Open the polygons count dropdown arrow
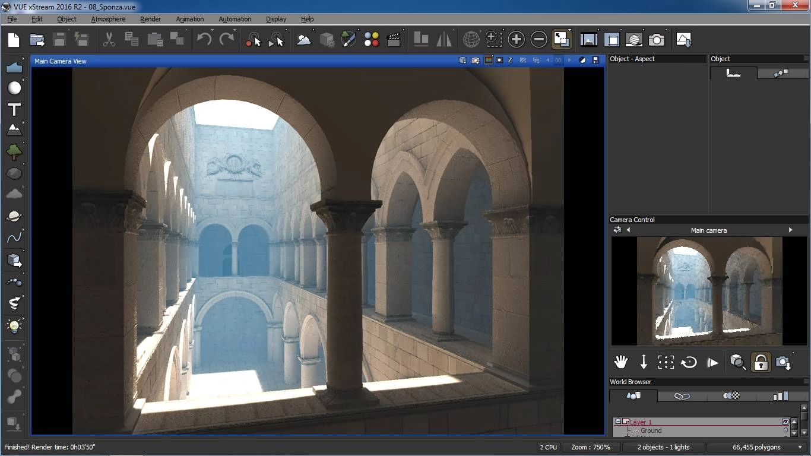811x456 pixels. (x=800, y=448)
